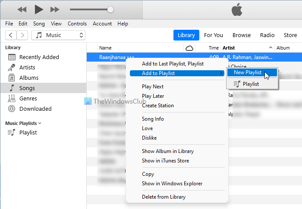Open Song Info

tap(153, 119)
